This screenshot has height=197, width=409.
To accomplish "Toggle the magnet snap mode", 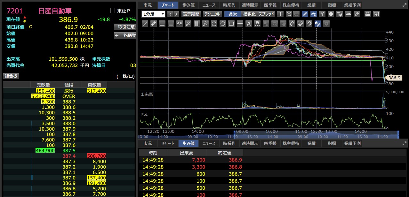I will click(x=309, y=24).
